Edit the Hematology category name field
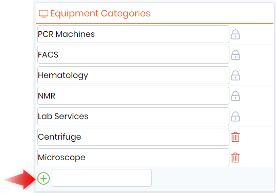 point(133,75)
